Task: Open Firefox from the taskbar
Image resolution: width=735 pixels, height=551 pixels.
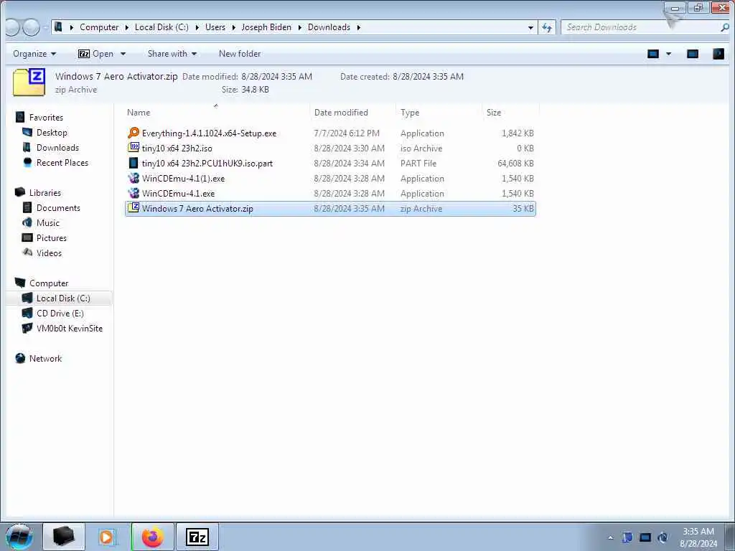Action: [153, 537]
